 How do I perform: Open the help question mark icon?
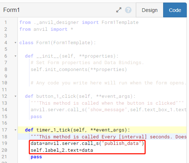pyautogui.click(x=128, y=10)
